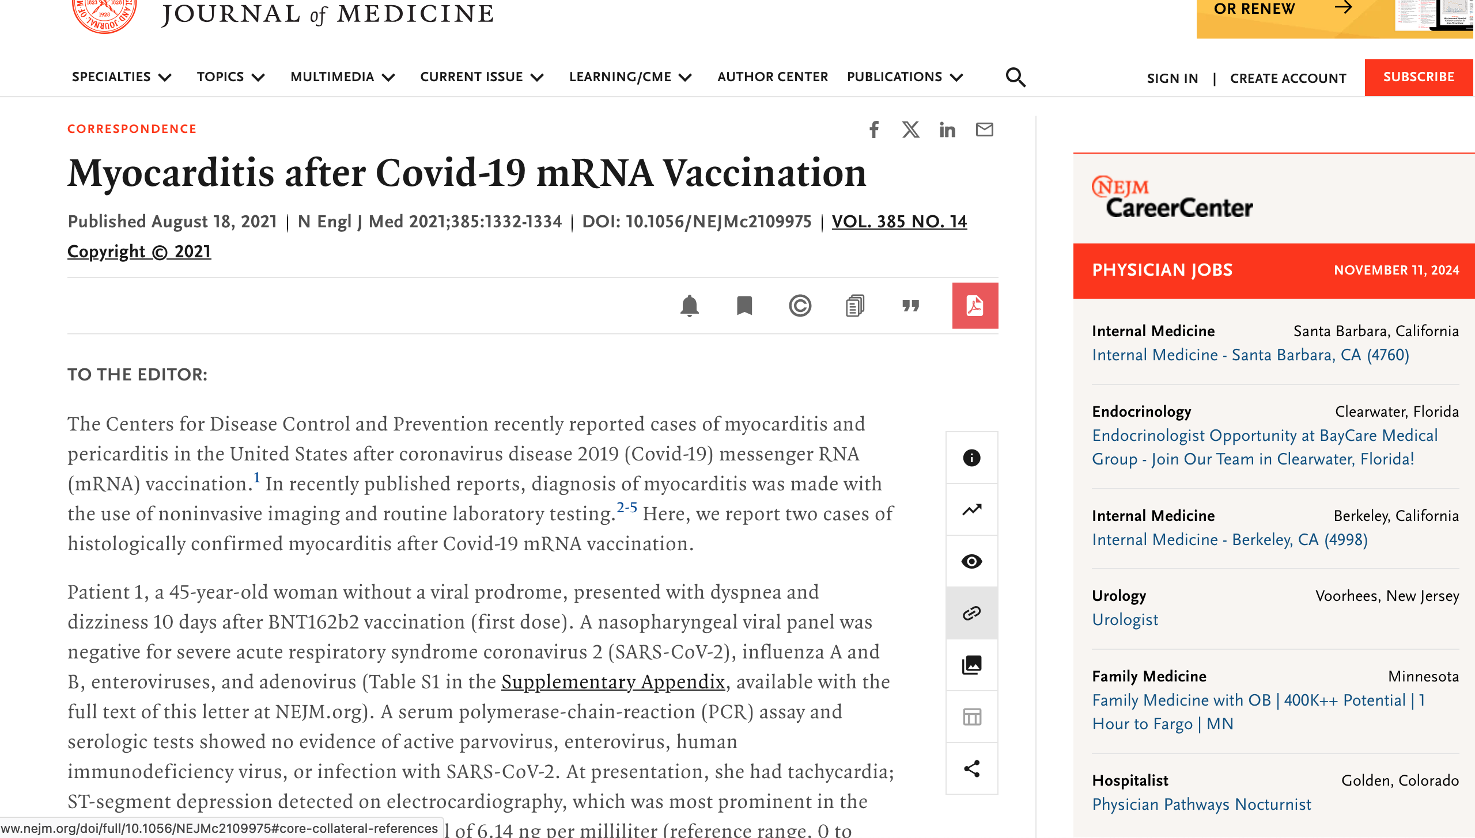This screenshot has height=838, width=1475.
Task: Share the article on Facebook
Action: click(x=874, y=129)
